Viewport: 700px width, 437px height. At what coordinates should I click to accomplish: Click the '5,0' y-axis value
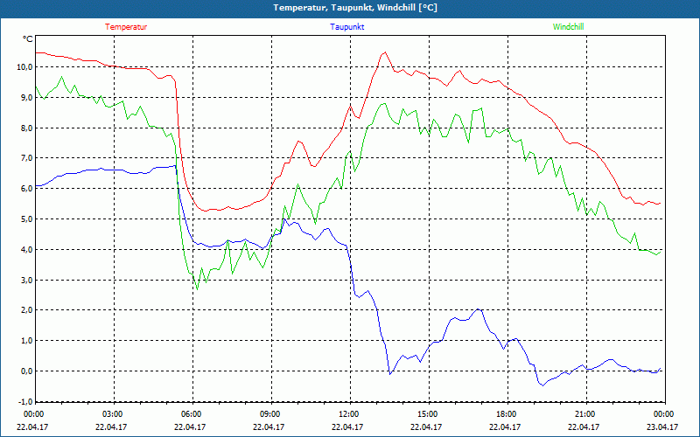point(26,219)
